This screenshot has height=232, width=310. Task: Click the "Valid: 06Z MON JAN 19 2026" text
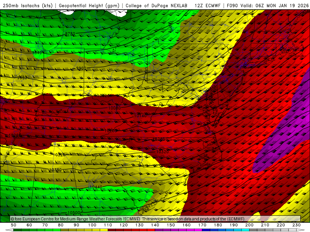click(x=274, y=6)
